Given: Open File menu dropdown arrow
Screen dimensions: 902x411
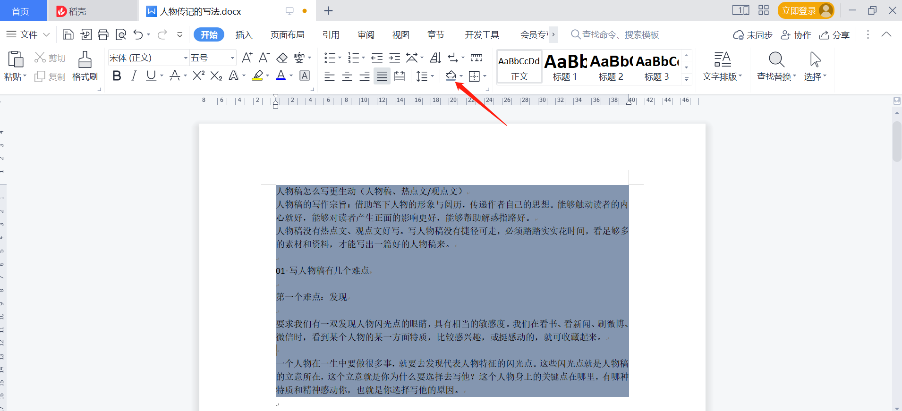Looking at the screenshot, I should (x=46, y=34).
